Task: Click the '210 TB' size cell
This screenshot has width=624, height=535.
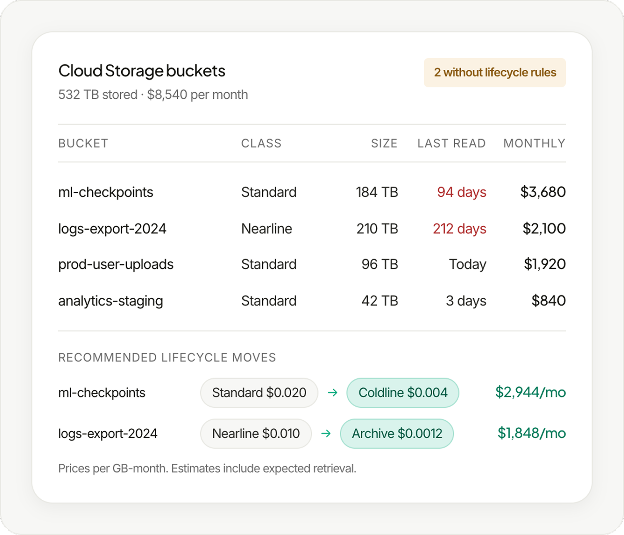Action: (377, 229)
